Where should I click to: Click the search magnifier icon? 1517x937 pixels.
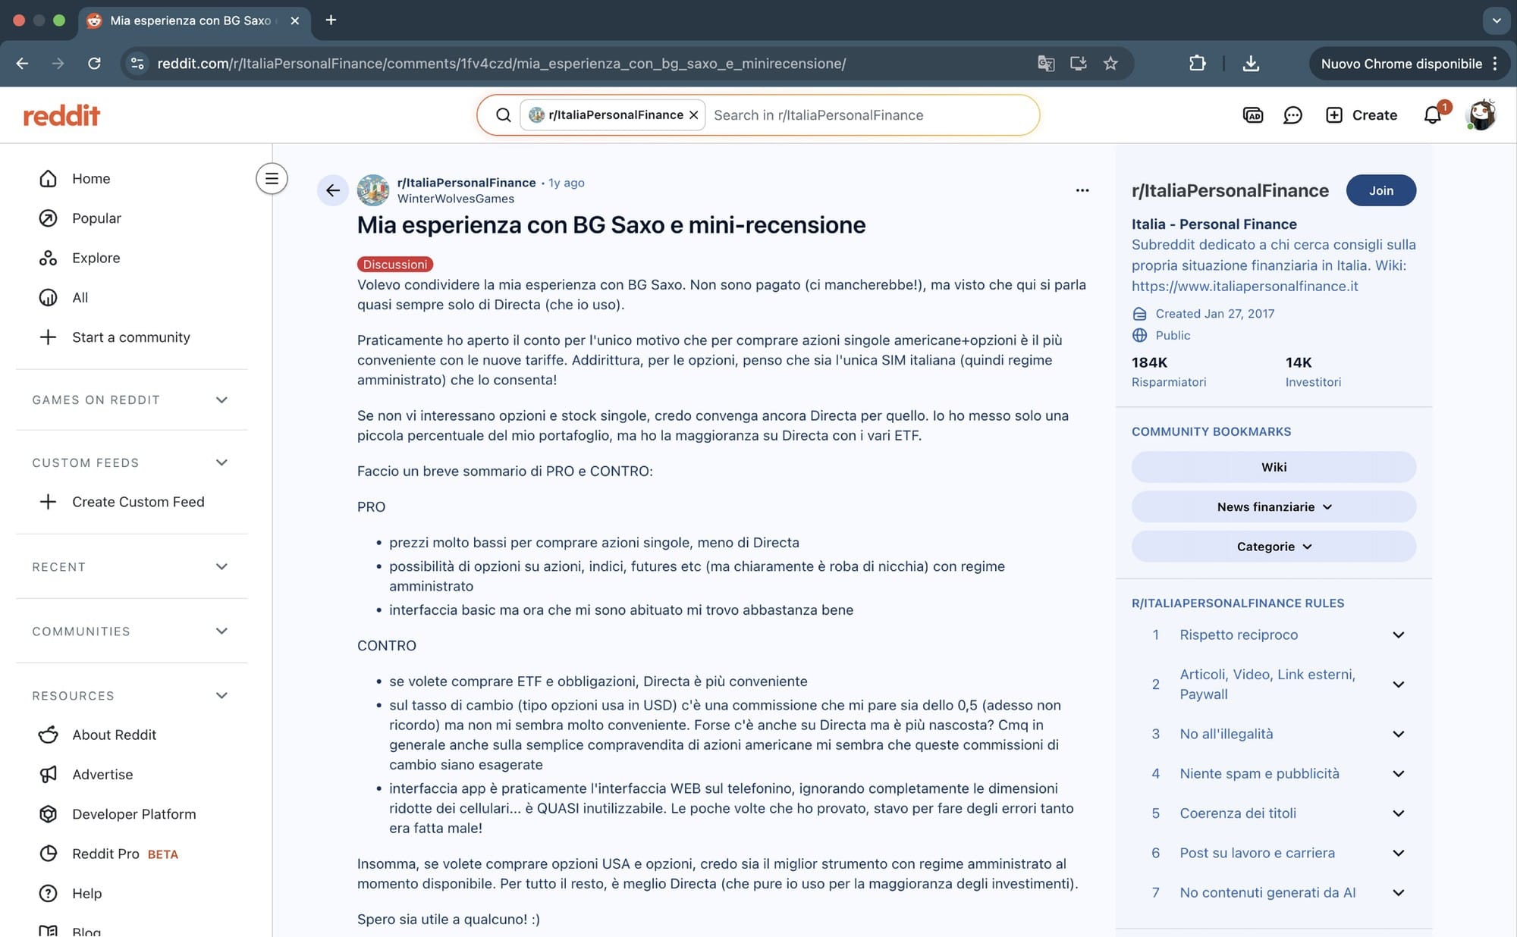click(x=503, y=115)
